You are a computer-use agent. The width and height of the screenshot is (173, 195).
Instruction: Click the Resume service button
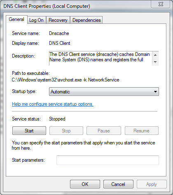142,131
